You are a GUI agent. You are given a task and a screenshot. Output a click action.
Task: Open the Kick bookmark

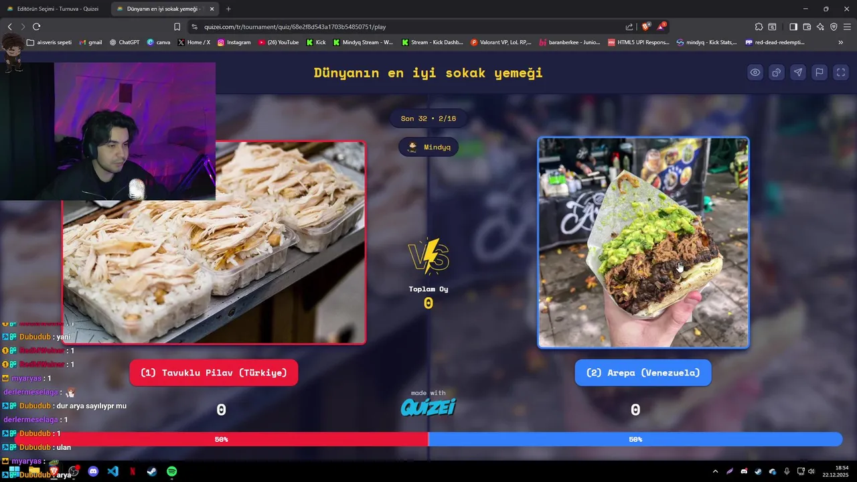pyautogui.click(x=316, y=42)
